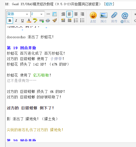
Task: Insert a picture via 图片 button
Action: pyautogui.click(x=104, y=17)
